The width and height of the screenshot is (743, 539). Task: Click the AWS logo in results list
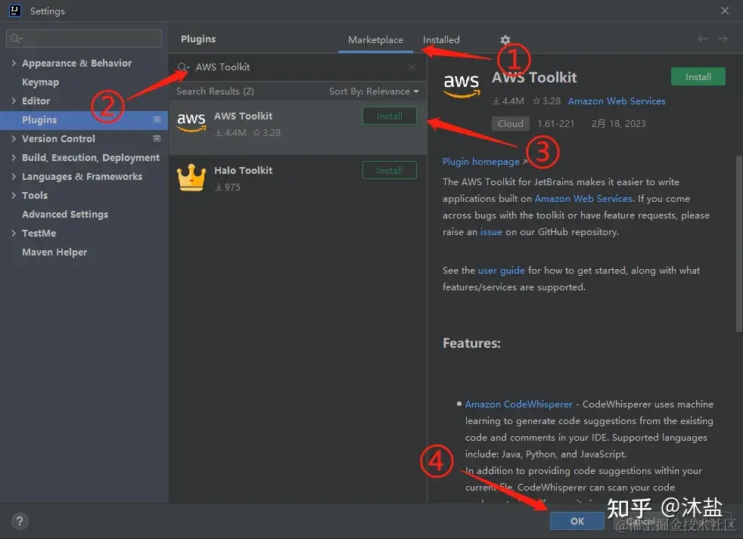191,122
